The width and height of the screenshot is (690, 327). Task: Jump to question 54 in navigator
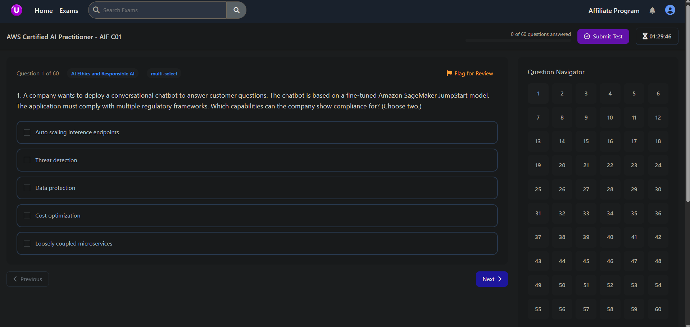[658, 285]
